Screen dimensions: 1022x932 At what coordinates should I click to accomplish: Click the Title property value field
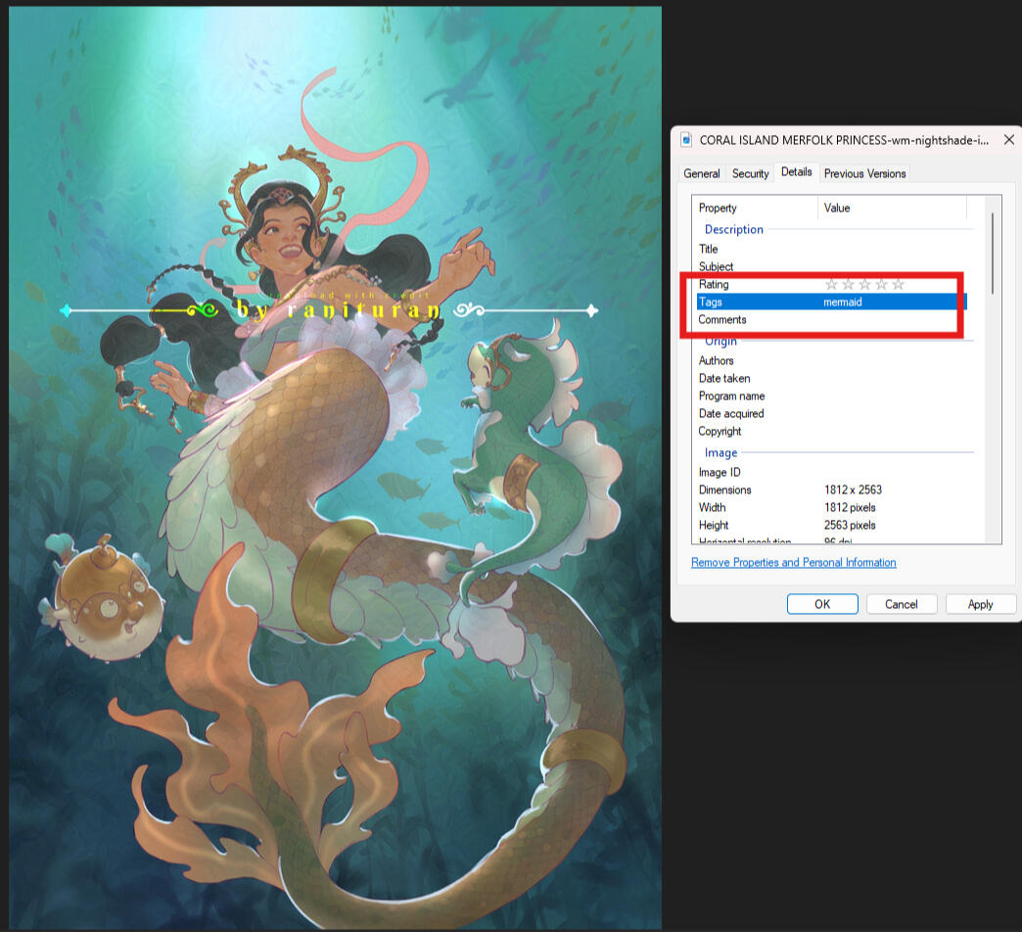[891, 250]
